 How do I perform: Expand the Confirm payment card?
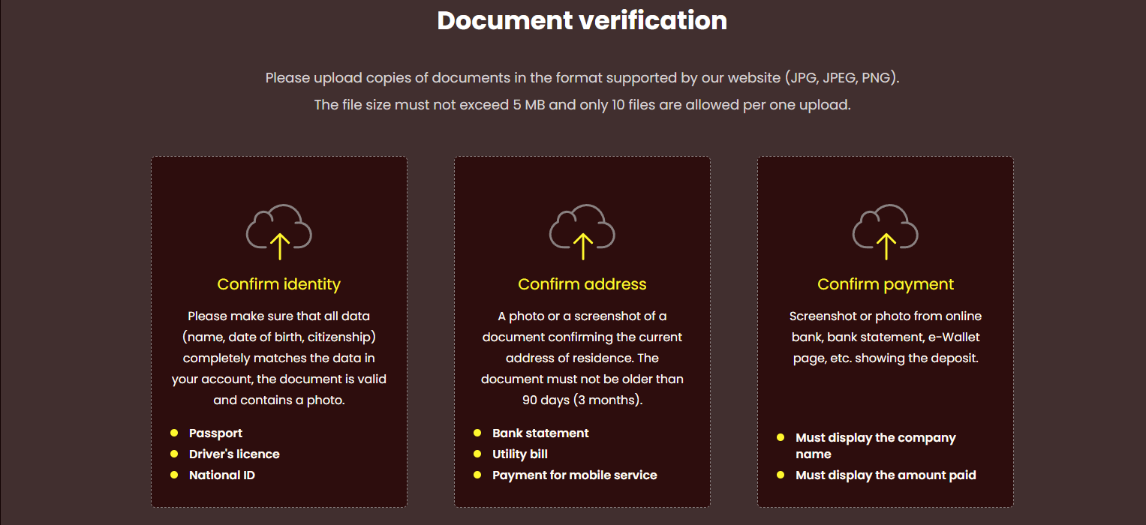(x=886, y=331)
